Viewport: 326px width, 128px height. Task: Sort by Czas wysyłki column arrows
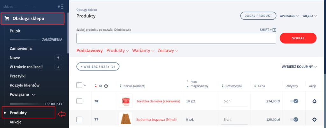coord(223,86)
